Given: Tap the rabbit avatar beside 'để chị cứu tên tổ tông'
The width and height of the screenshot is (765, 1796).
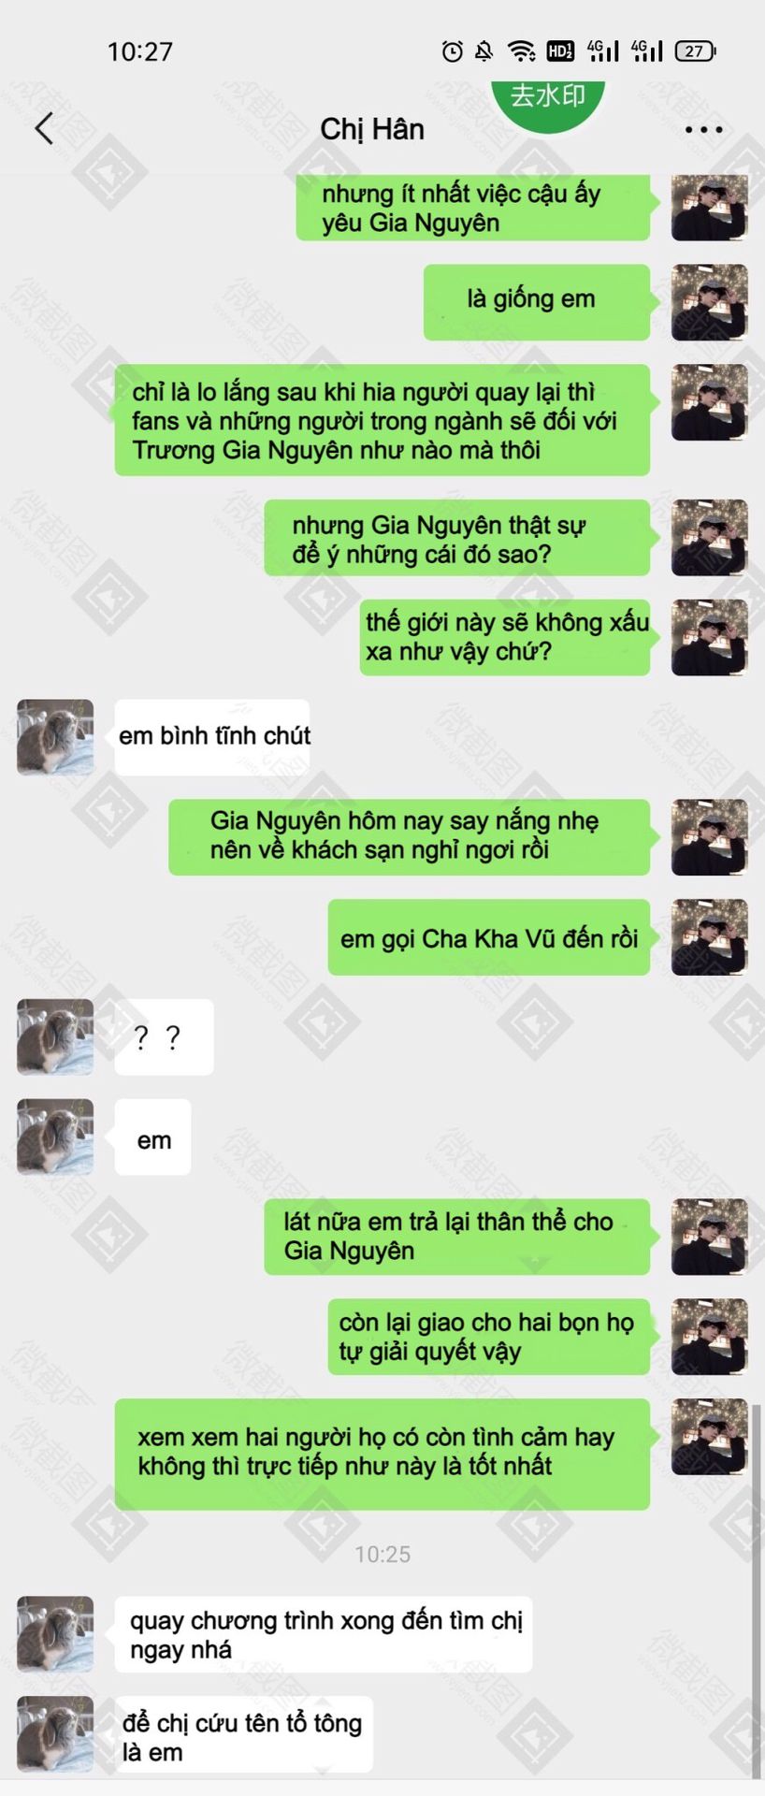Looking at the screenshot, I should [55, 1734].
